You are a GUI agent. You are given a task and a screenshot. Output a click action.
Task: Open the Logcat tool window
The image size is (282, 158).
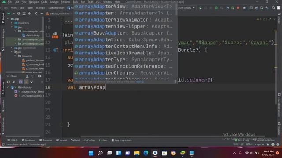62,140
